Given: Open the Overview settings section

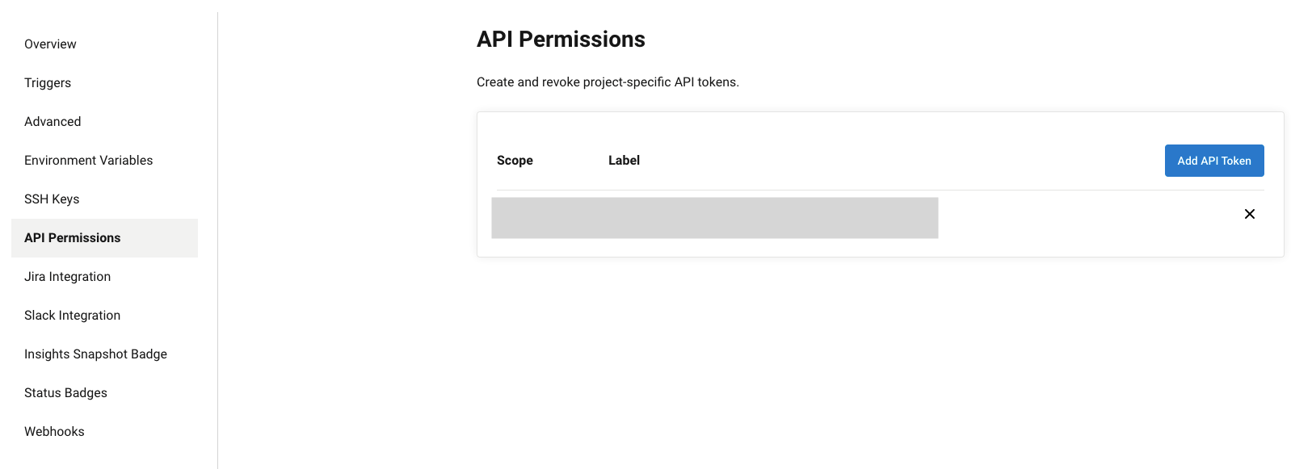Looking at the screenshot, I should [50, 44].
